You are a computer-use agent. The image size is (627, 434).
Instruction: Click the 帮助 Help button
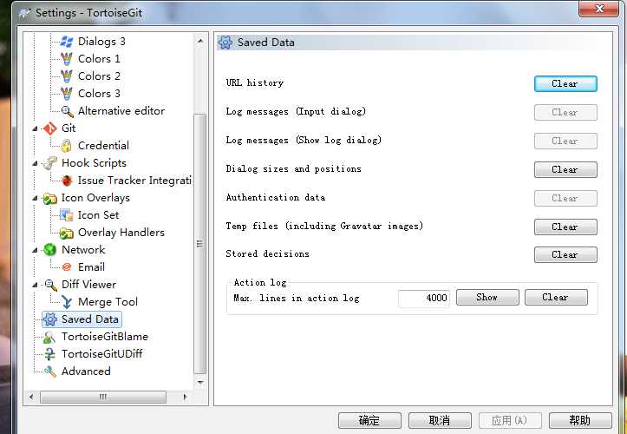580,420
